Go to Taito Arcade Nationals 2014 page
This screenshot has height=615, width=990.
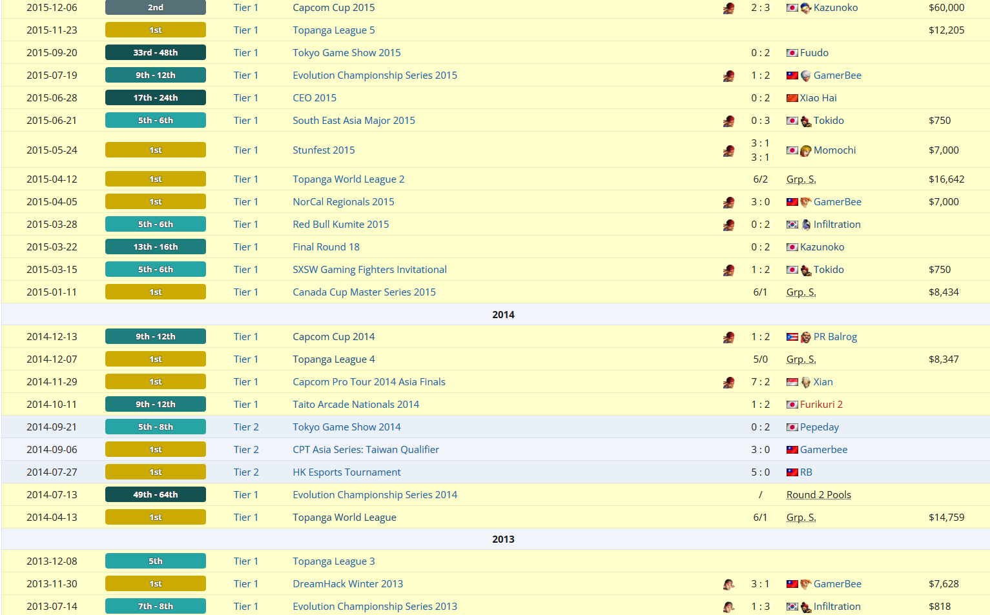coord(356,405)
